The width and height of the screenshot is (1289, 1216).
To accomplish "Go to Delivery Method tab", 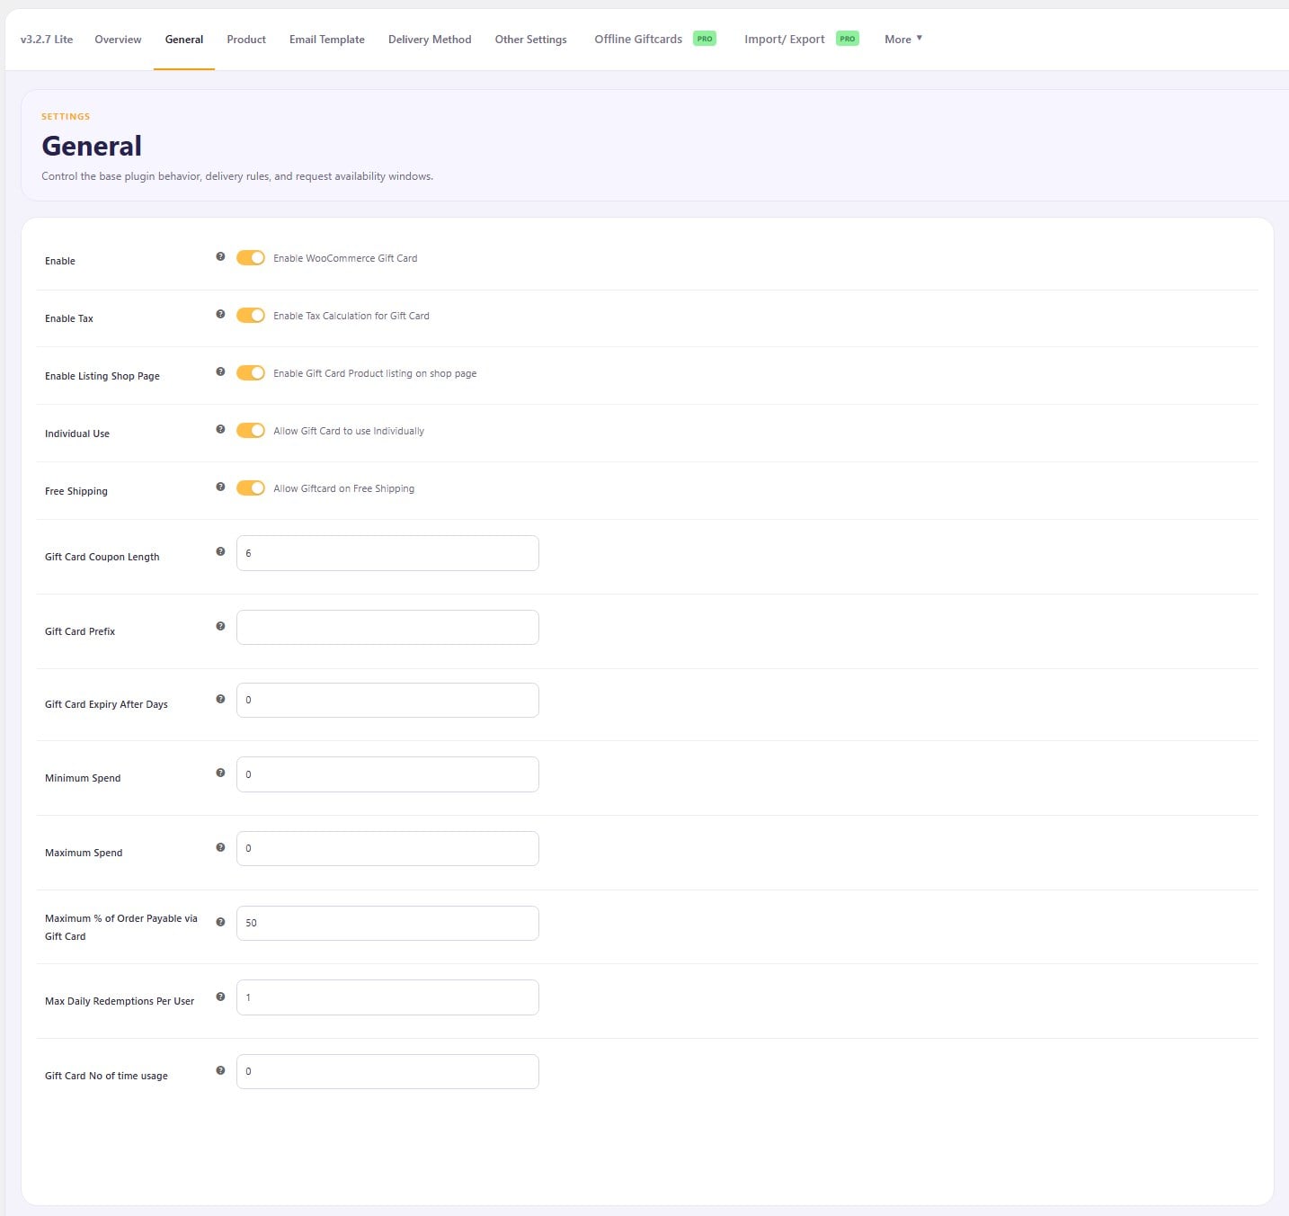I will pyautogui.click(x=430, y=40).
